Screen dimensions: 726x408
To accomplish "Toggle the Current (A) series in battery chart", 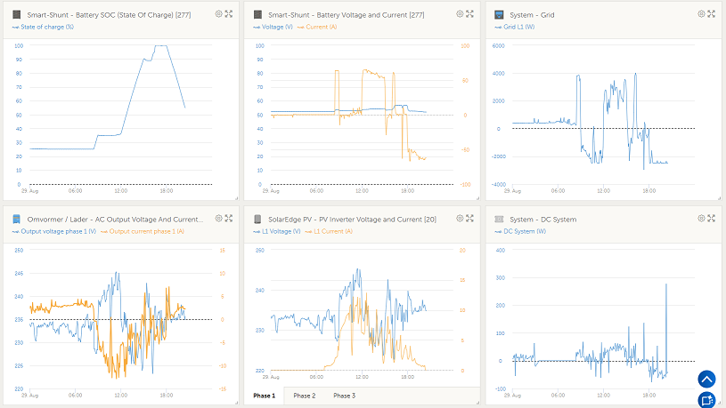I will [320, 28].
